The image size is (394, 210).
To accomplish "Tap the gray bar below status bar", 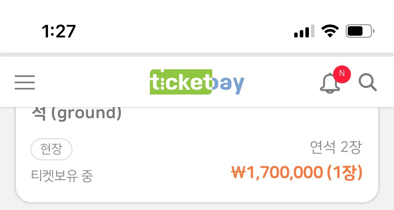I will pos(197,55).
